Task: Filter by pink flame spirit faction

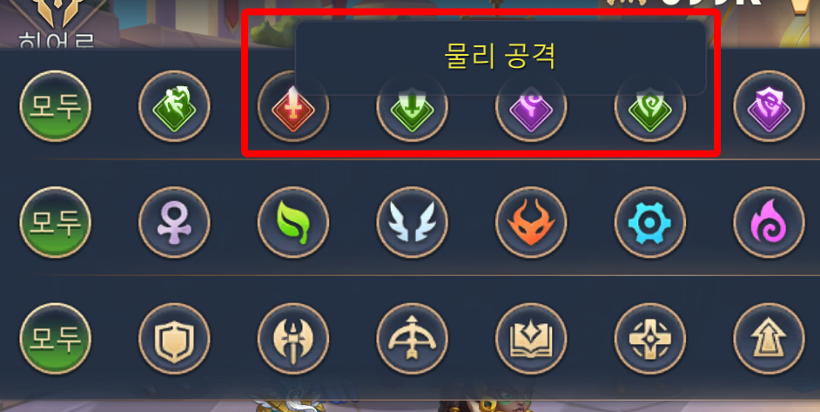Action: 769,222
